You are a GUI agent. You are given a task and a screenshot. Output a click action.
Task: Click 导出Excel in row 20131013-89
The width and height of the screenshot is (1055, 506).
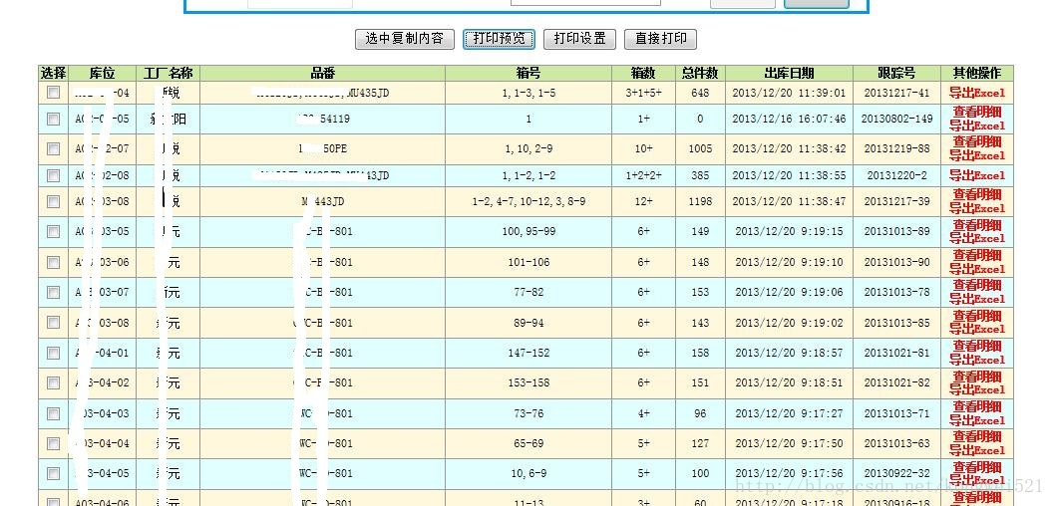[x=977, y=238]
